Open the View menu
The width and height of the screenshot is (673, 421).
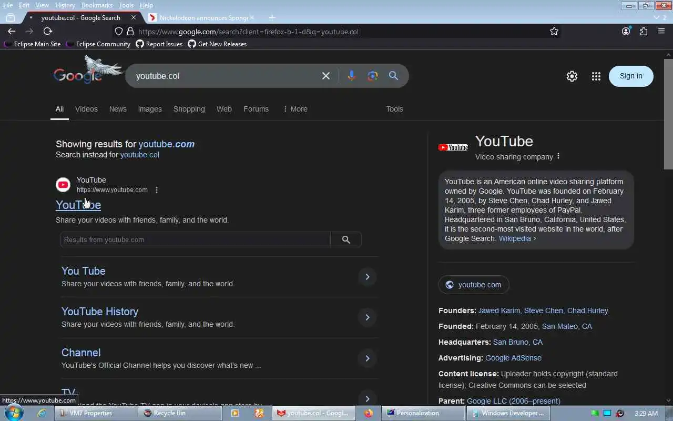(42, 5)
